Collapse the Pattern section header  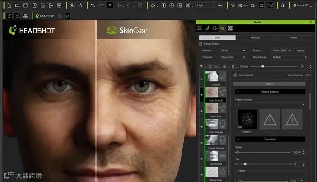[269, 84]
